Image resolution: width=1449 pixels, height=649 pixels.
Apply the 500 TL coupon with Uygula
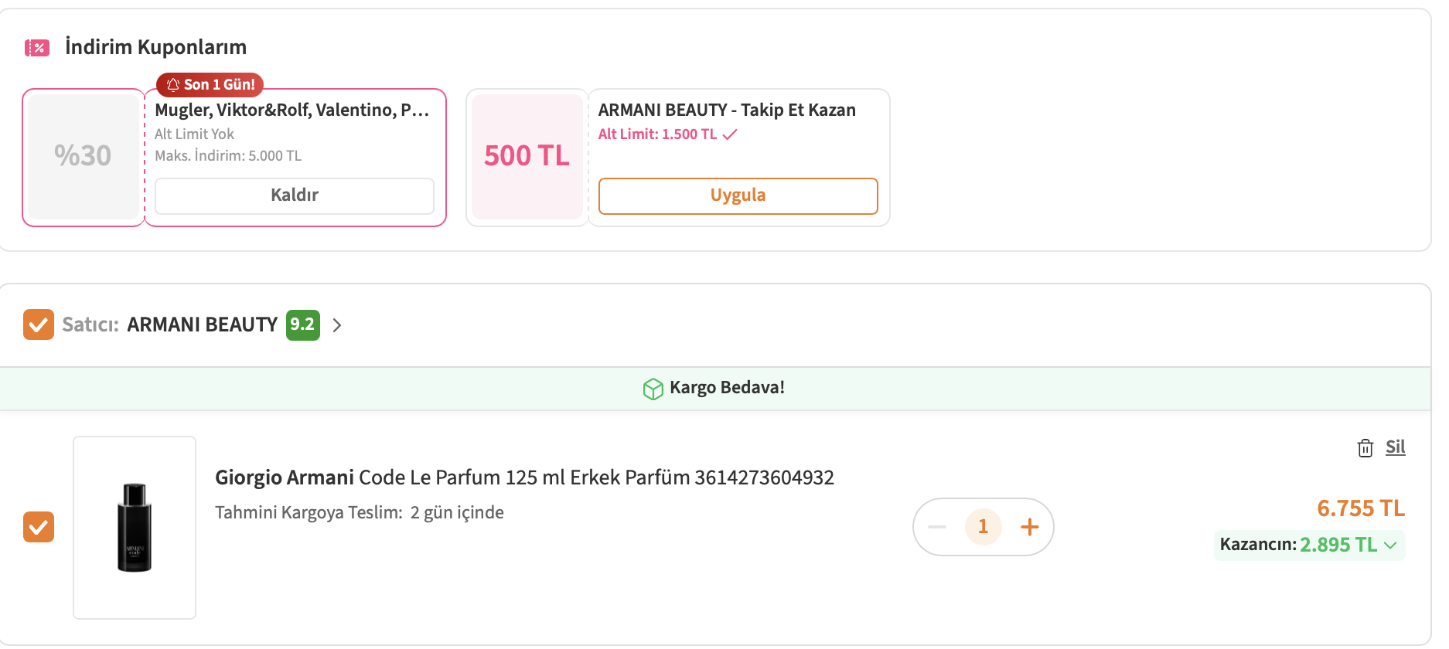(x=738, y=195)
